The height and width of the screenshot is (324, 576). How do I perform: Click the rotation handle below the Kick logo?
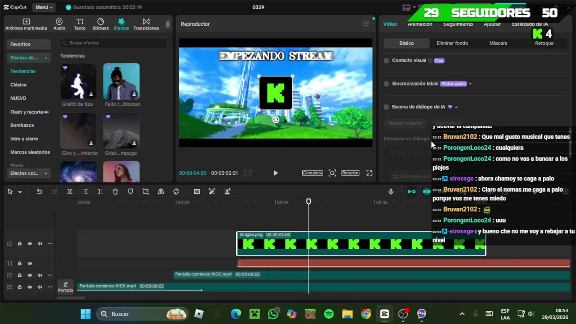pyautogui.click(x=275, y=120)
